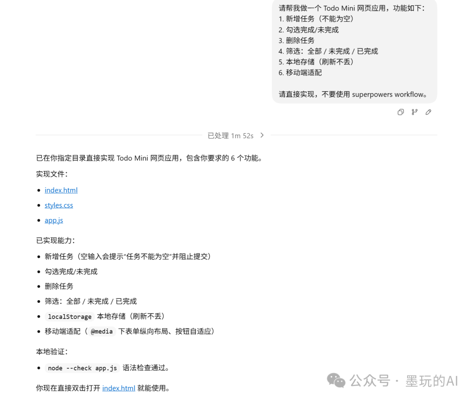This screenshot has width=473, height=400.
Task: Click the @media inline code snippet
Action: [x=102, y=332]
